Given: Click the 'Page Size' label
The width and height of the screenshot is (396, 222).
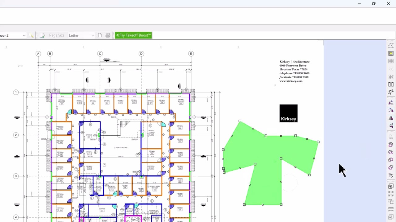Looking at the screenshot, I should 57,35.
